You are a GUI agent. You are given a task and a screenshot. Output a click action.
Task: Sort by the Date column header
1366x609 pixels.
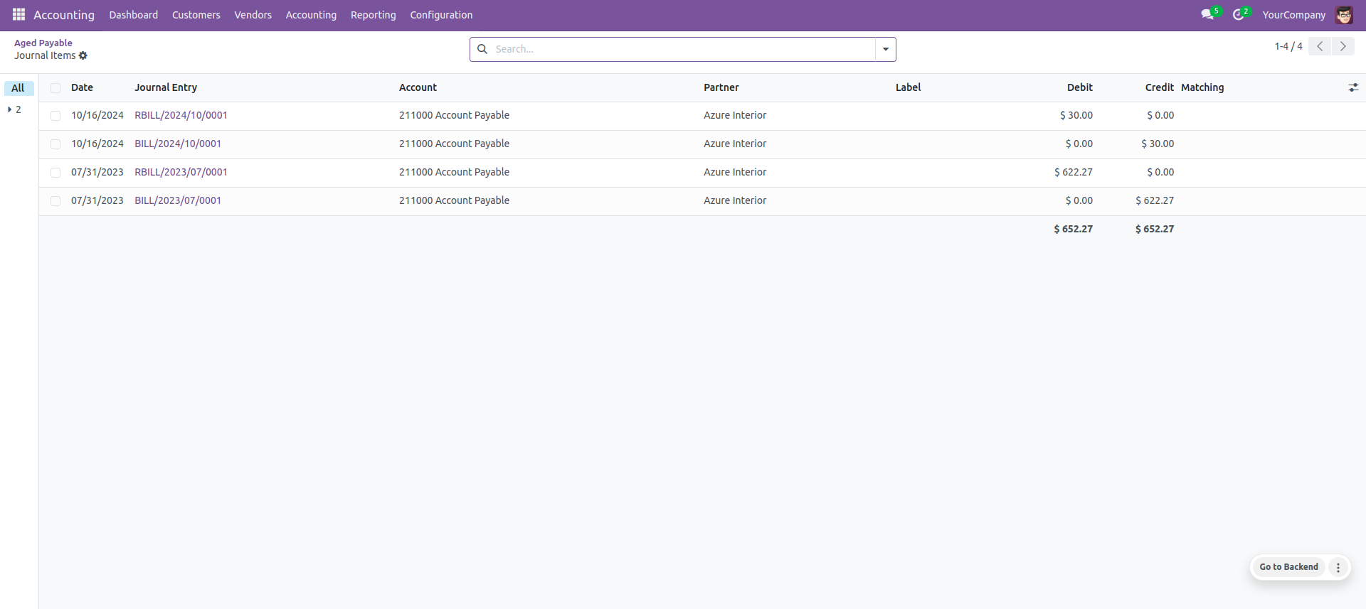[82, 87]
